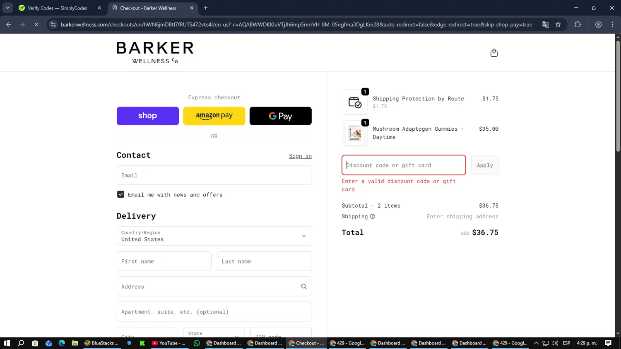Focus the First name field

pyautogui.click(x=164, y=261)
